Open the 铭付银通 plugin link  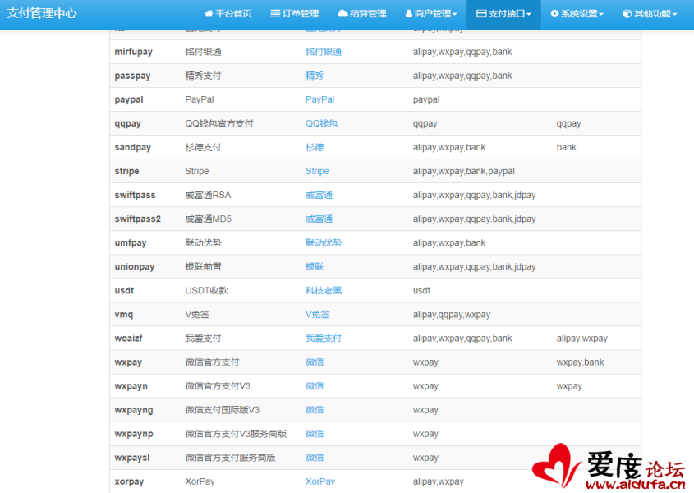pyautogui.click(x=324, y=52)
